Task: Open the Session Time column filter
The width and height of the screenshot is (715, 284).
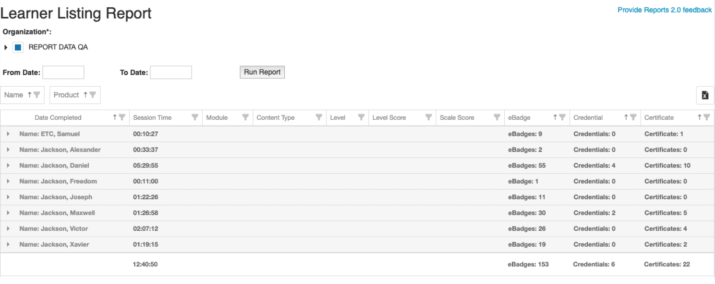Action: pyautogui.click(x=195, y=117)
